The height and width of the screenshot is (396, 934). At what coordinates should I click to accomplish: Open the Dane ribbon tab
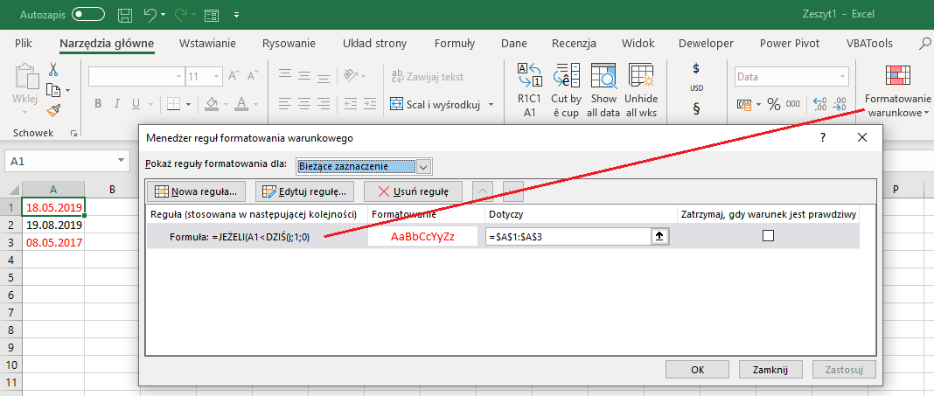(513, 43)
